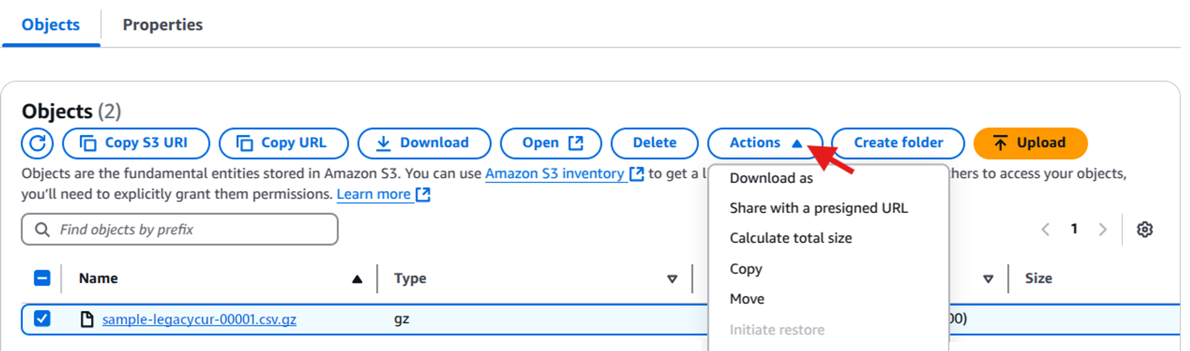Screen dimensions: 1190x351
Task: Select Share with a presigned URL option
Action: pos(818,208)
